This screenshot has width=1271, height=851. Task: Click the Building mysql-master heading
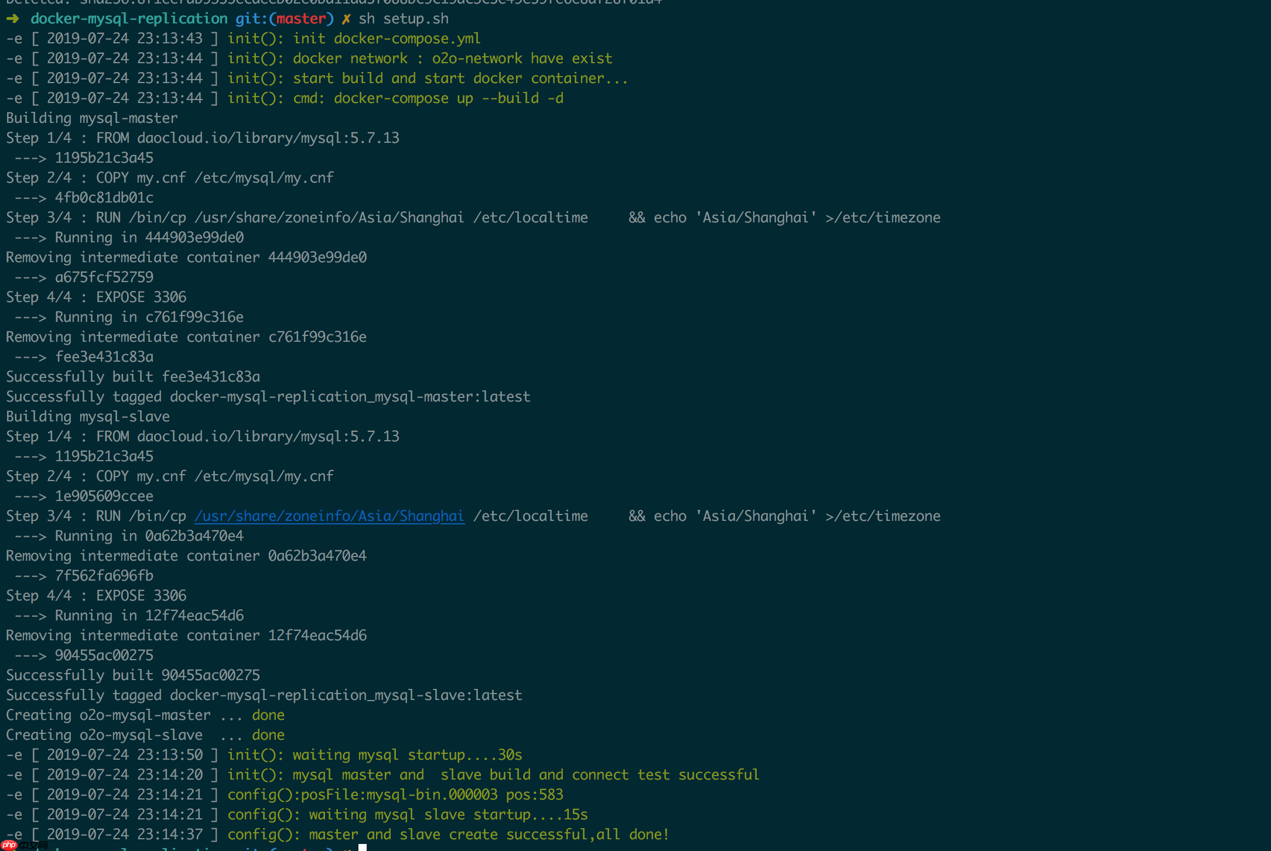point(91,118)
